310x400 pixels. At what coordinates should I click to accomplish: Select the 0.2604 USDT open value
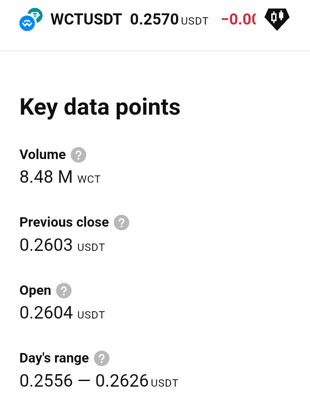click(62, 313)
